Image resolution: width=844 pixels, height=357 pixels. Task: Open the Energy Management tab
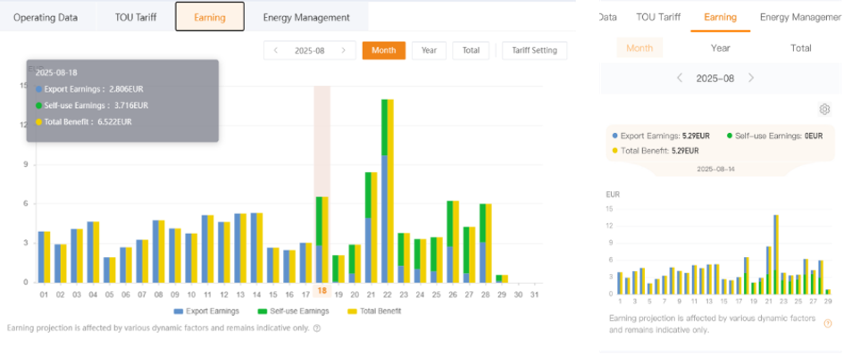[x=306, y=17]
